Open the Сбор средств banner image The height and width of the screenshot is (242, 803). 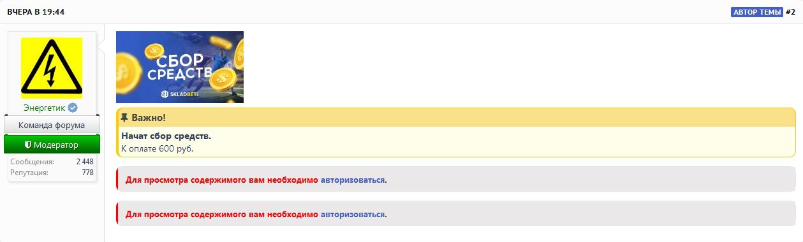(x=180, y=67)
